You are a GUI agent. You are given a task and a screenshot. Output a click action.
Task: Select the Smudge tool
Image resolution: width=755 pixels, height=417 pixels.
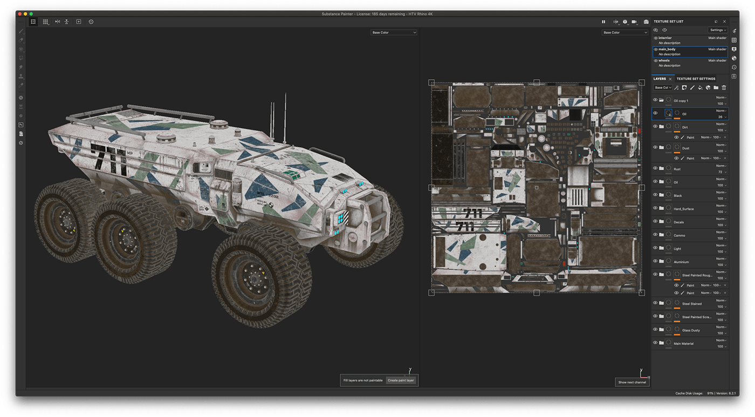pos(22,66)
